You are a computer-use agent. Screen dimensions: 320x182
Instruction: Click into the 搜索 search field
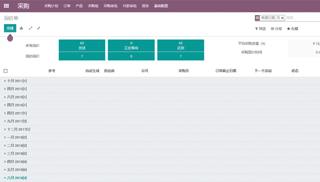(x=302, y=18)
